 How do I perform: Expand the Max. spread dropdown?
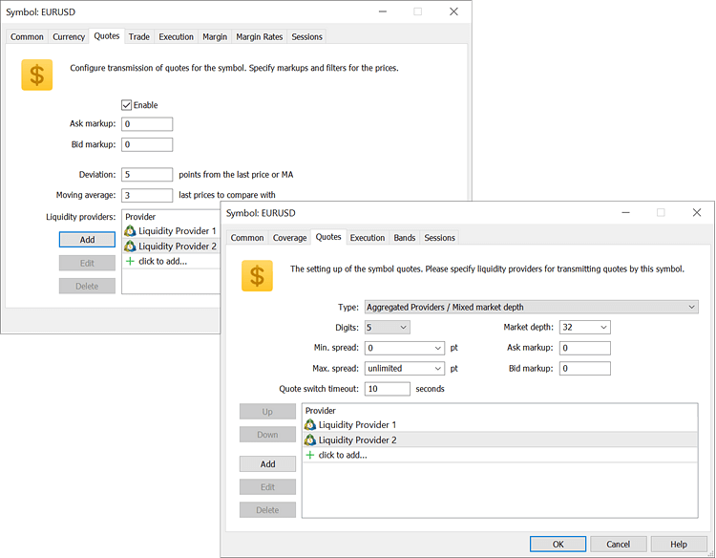click(405, 368)
